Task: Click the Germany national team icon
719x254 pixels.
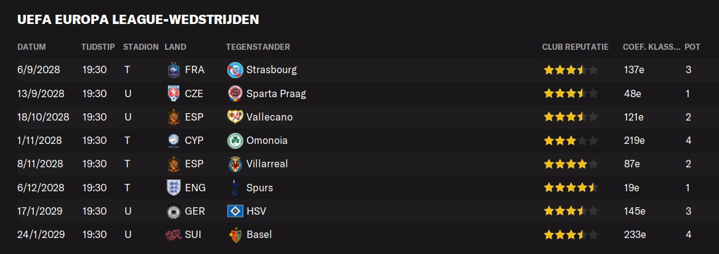Action: 174,211
